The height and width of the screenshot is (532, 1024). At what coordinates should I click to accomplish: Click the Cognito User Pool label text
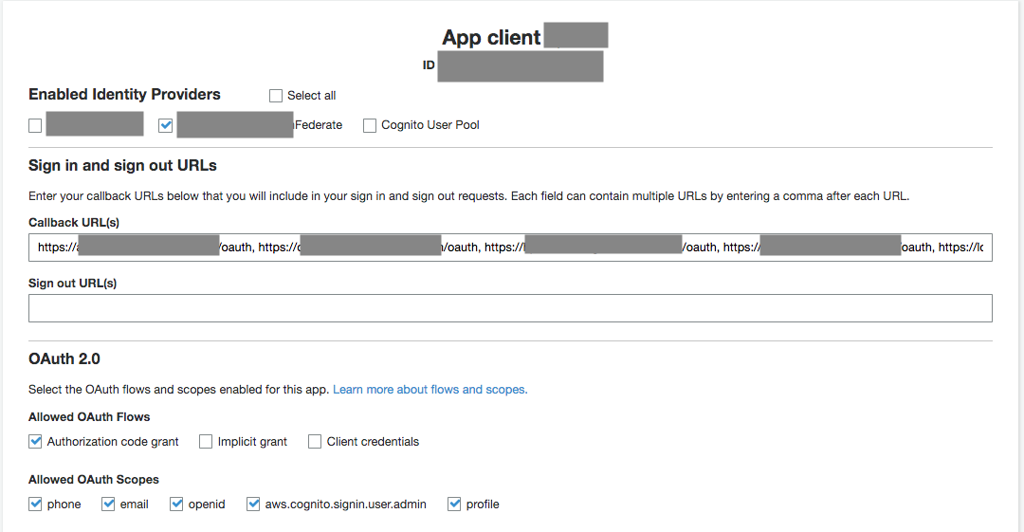(430, 125)
